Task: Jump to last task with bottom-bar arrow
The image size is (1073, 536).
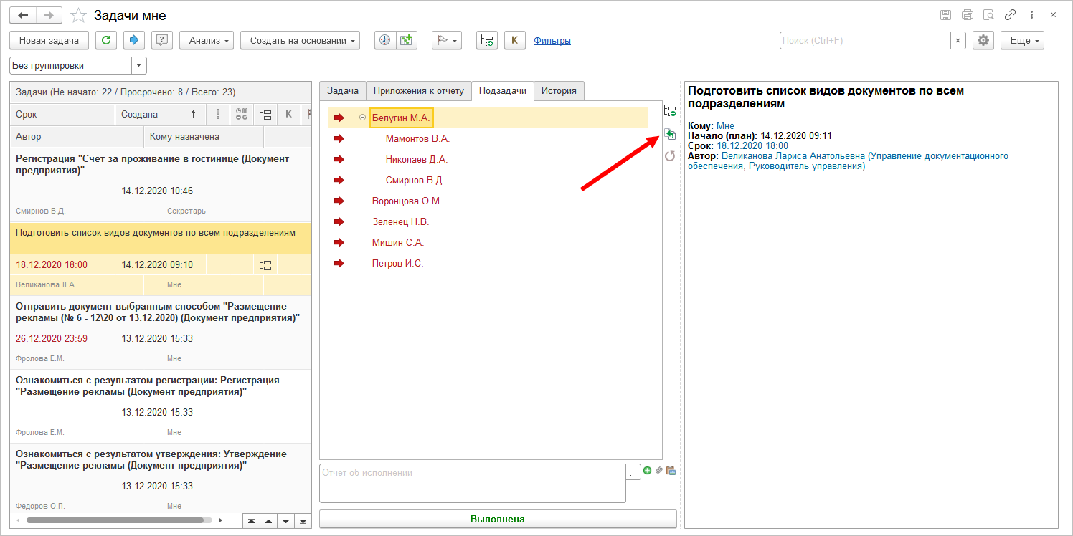Action: [303, 520]
